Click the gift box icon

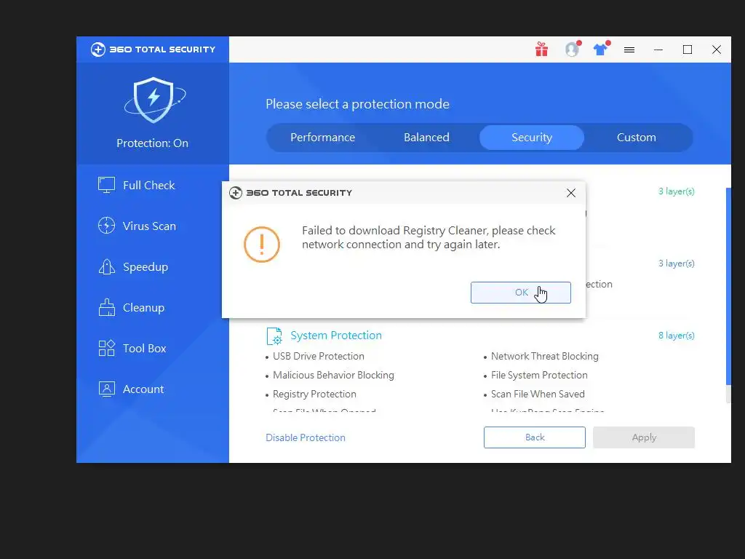point(541,49)
